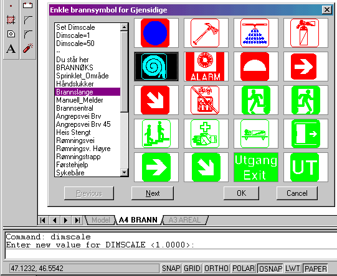The image size is (337, 276).
Task: Select the fire extinguisher symbol thumbnail
Action: pyautogui.click(x=305, y=33)
